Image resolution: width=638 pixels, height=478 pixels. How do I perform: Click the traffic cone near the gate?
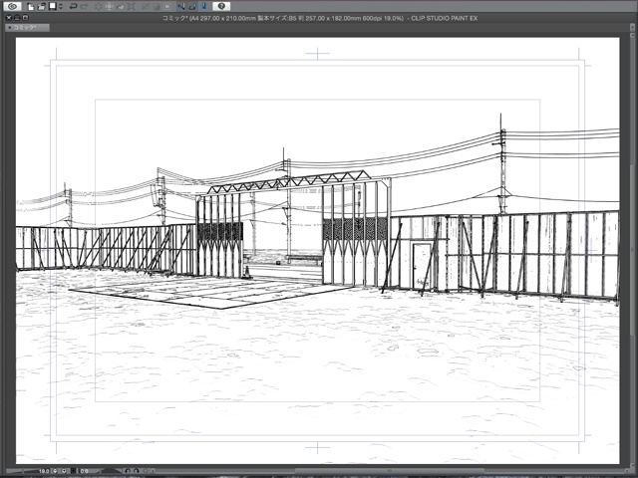click(246, 272)
